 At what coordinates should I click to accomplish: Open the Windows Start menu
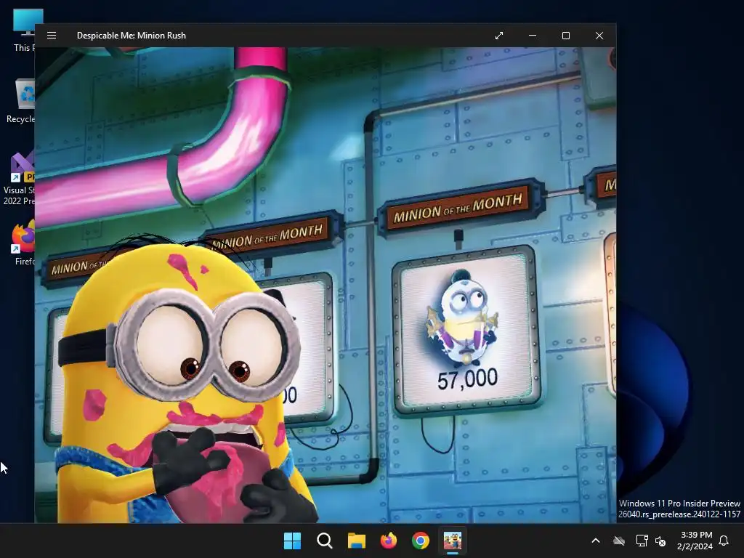[x=292, y=541]
